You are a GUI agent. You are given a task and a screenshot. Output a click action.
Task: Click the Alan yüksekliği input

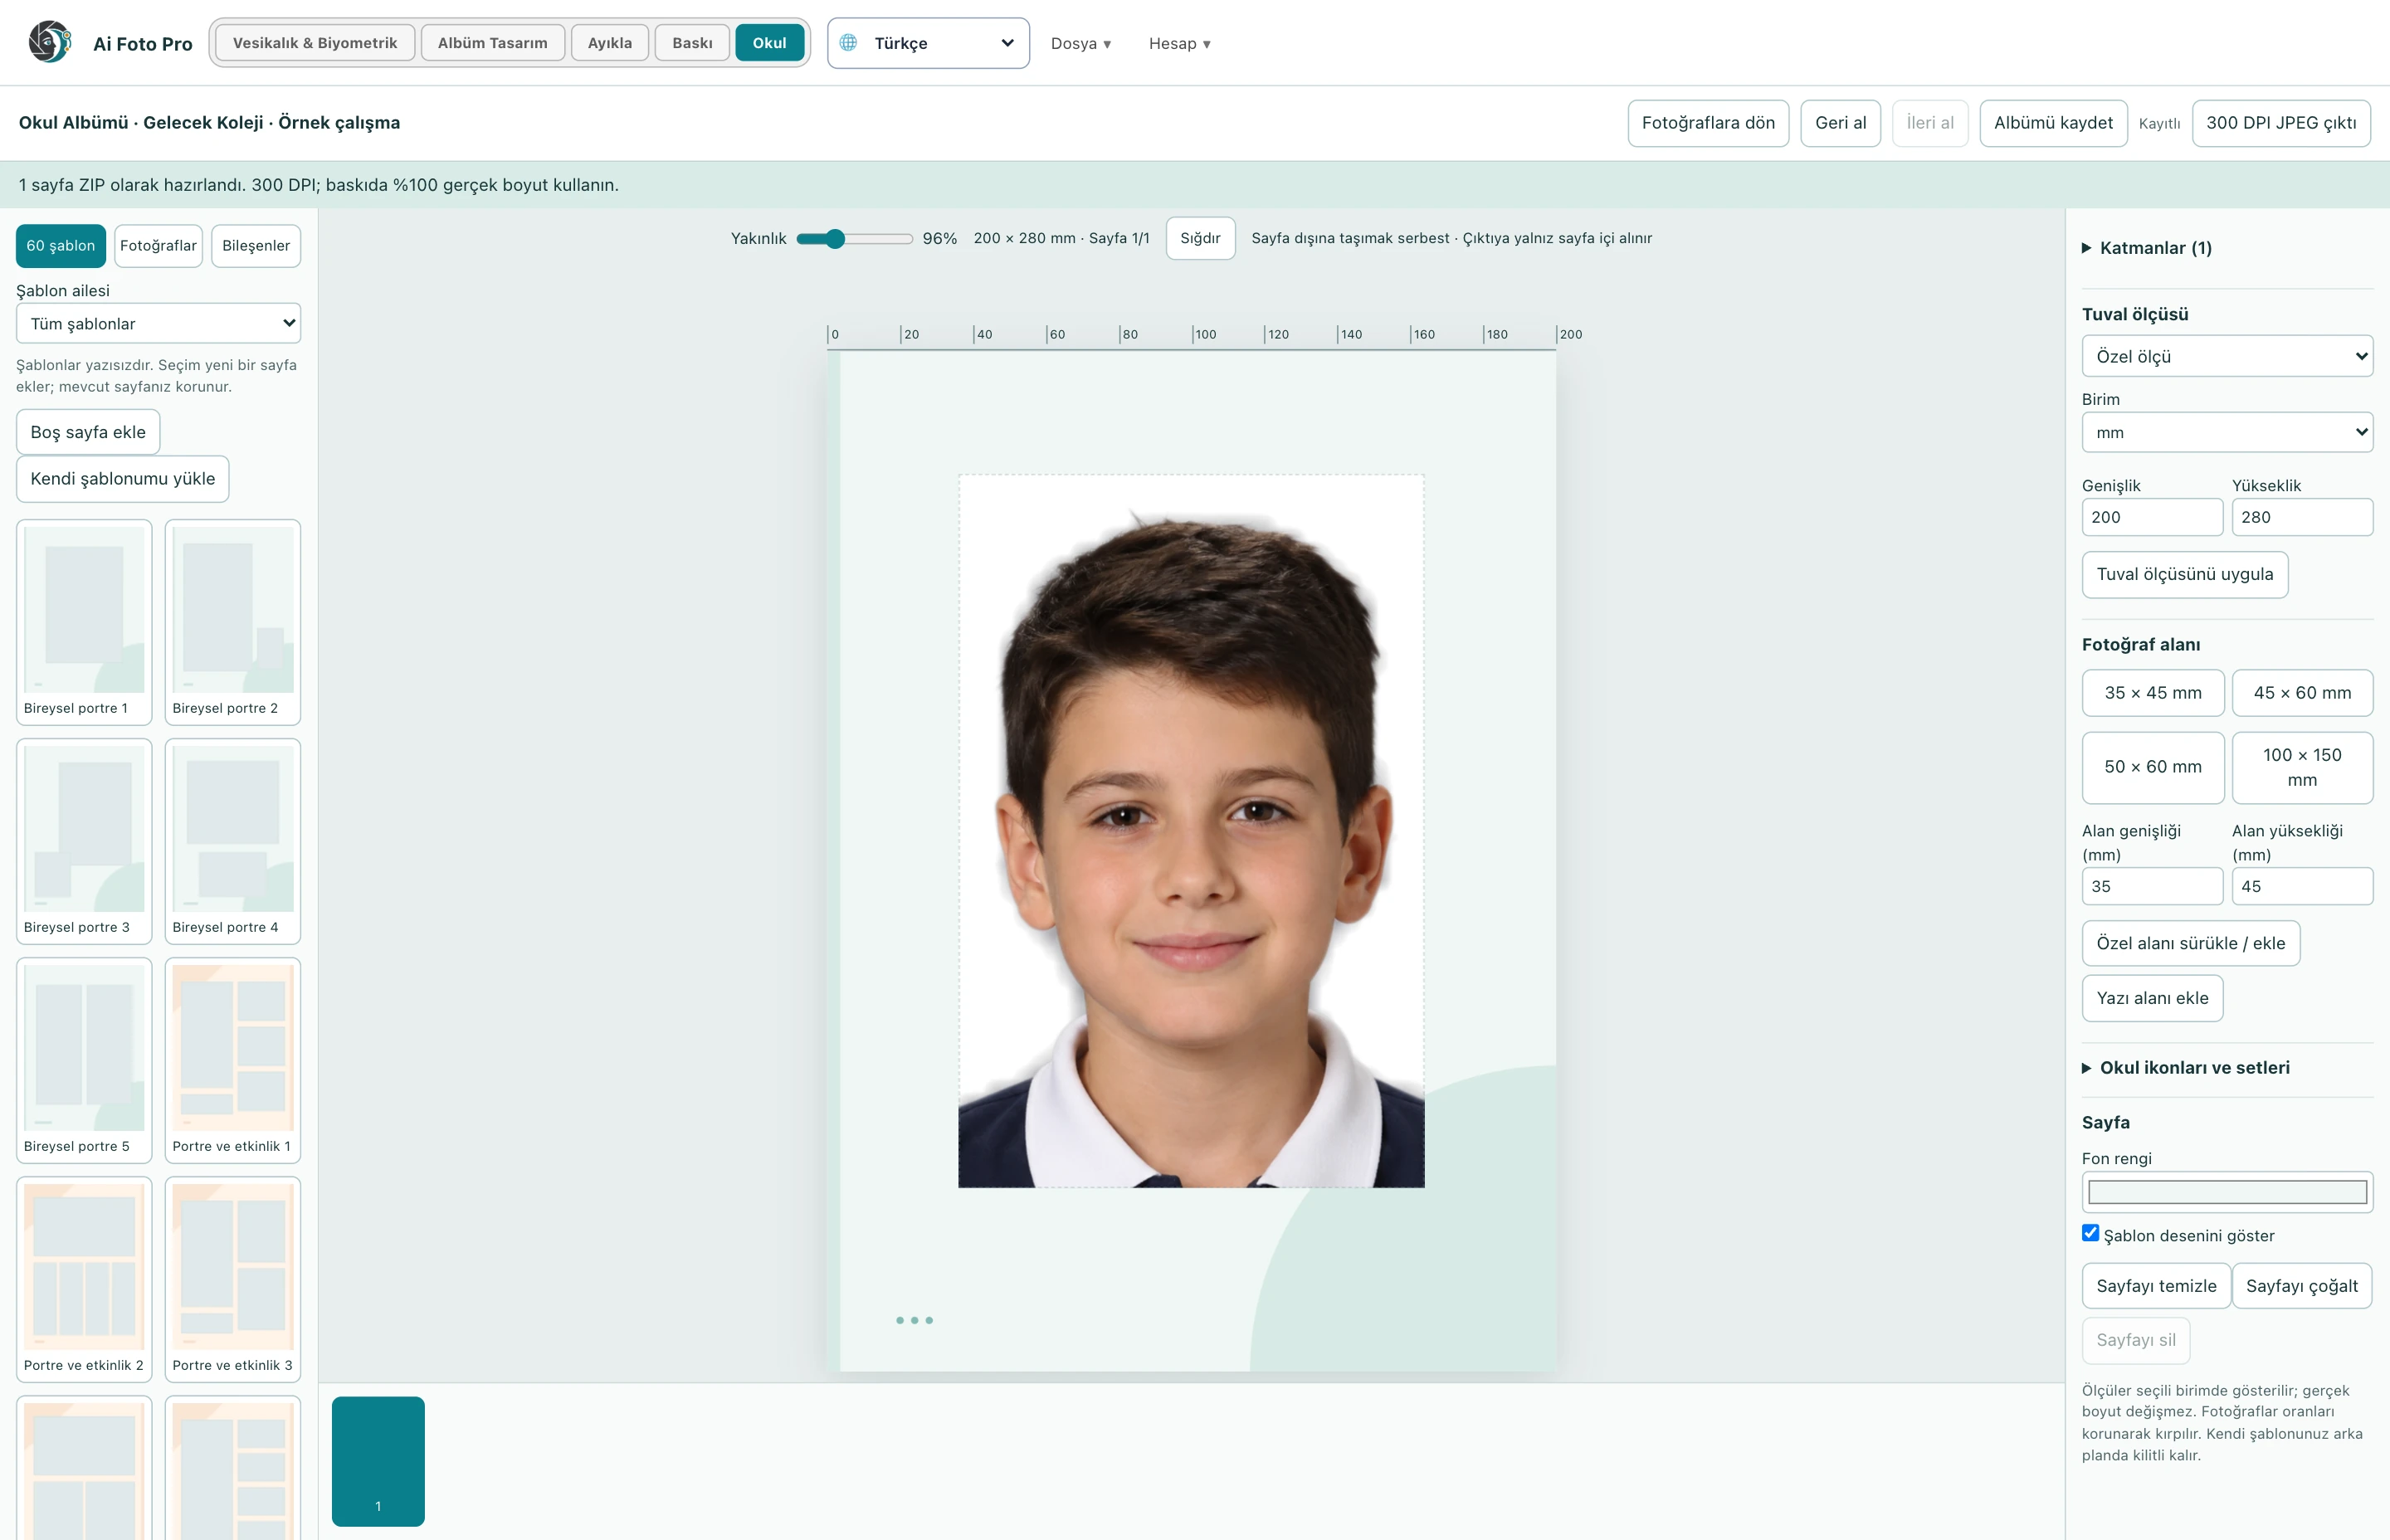click(x=2302, y=886)
